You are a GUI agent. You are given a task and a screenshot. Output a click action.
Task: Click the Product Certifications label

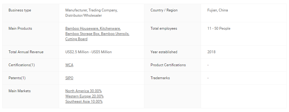click(x=168, y=65)
